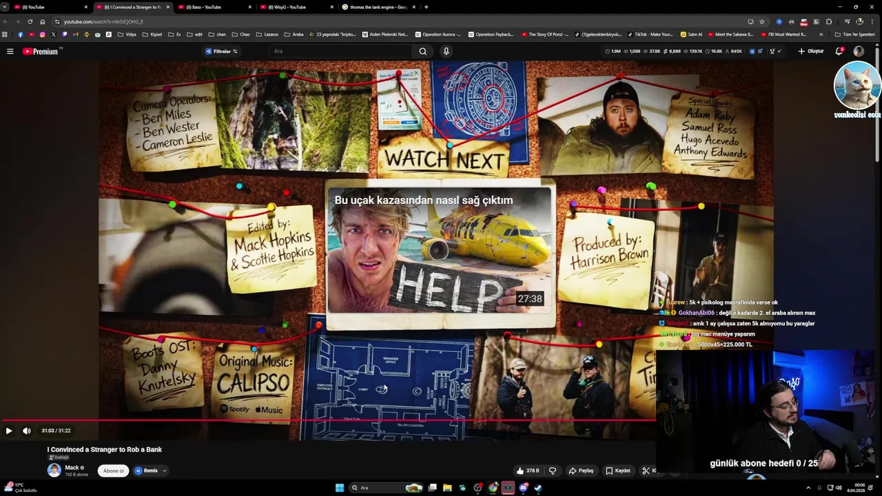
Task: Go back with browser back arrow
Action: 6,21
